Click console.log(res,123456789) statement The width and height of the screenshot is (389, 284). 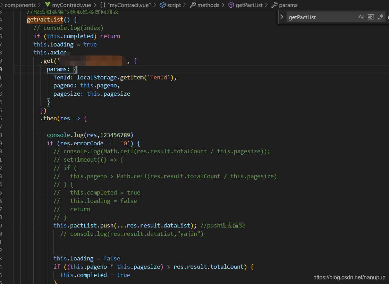90,135
